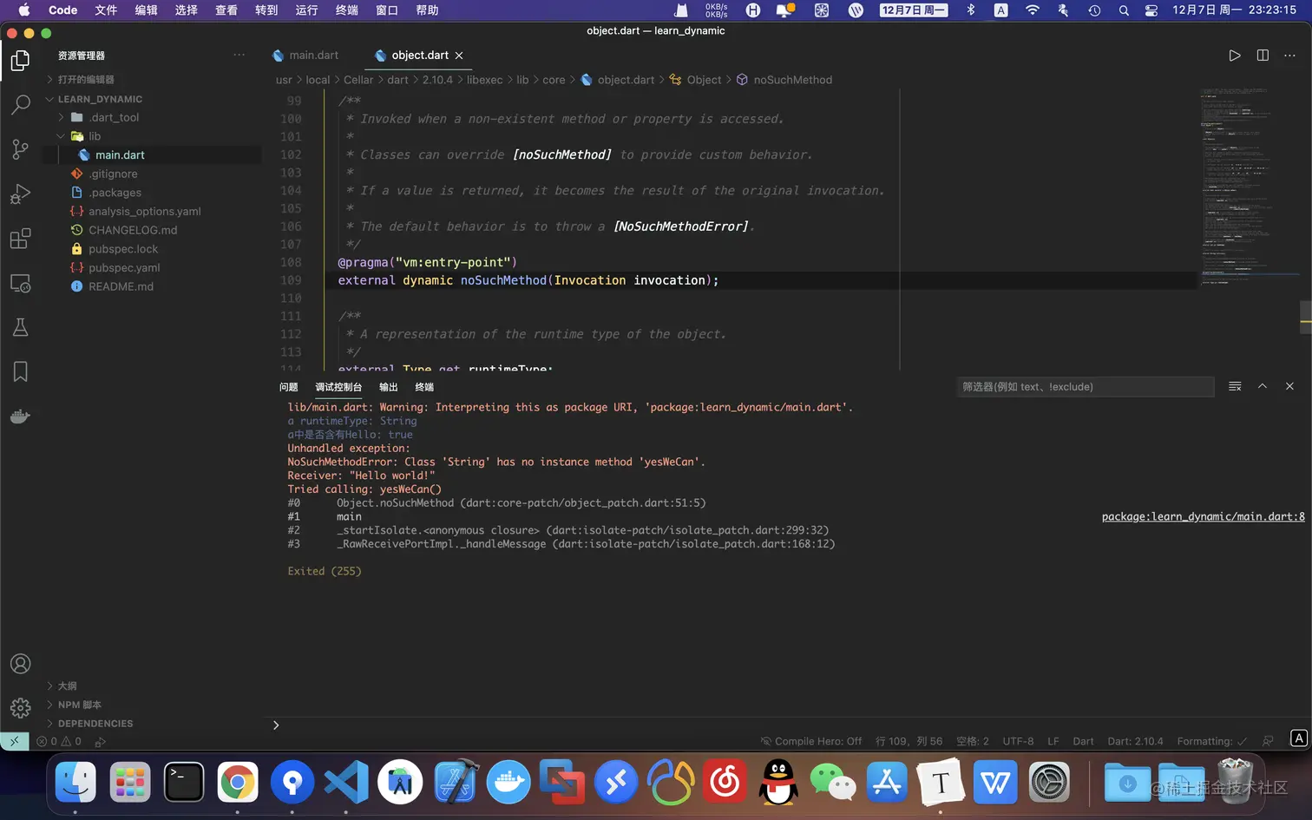Maximize the panel with the up chevron
Viewport: 1312px width, 820px height.
[x=1263, y=386]
